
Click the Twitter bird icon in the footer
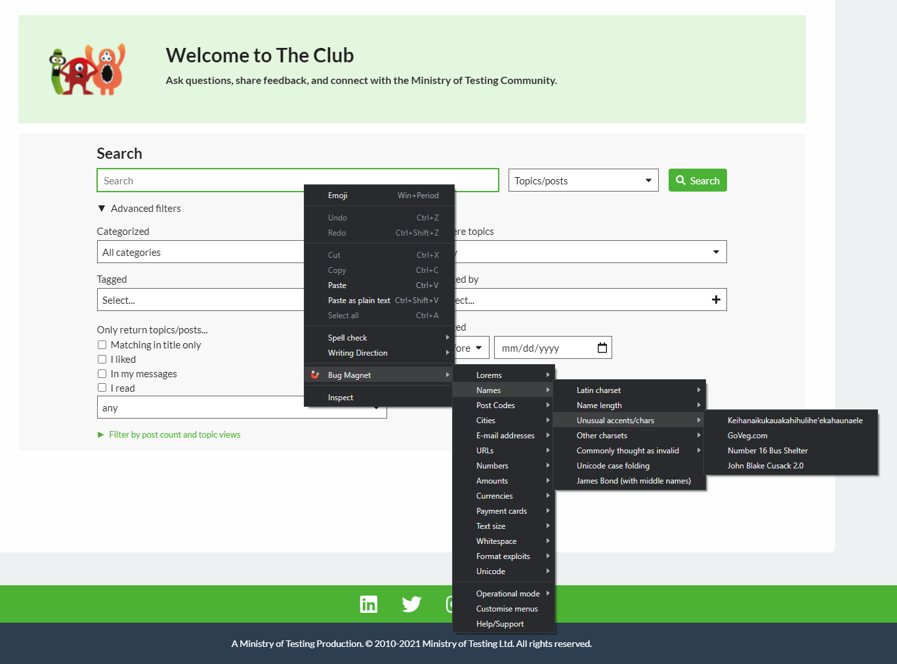tap(411, 604)
